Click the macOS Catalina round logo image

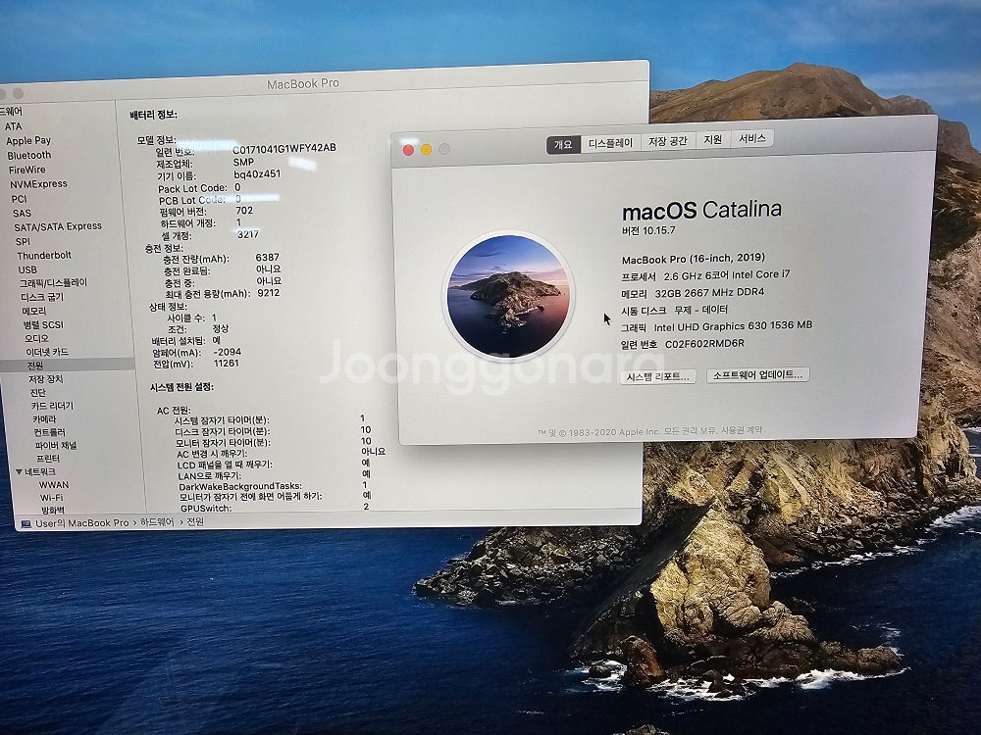(x=508, y=296)
